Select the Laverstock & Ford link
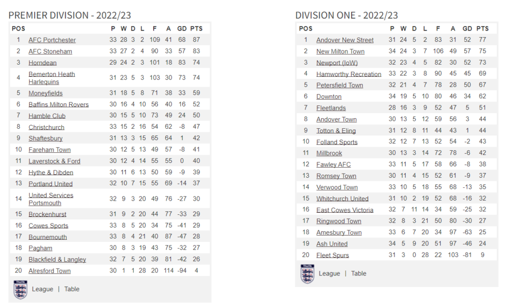The width and height of the screenshot is (509, 306). pos(54,161)
